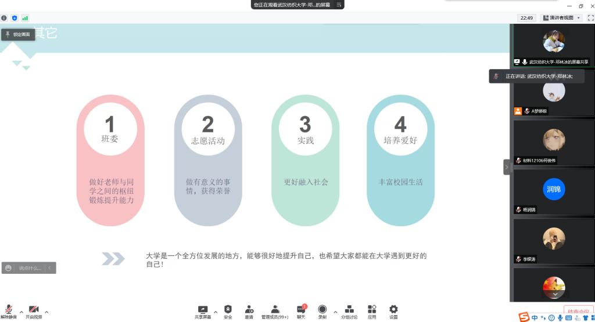The height and width of the screenshot is (322, 595).
Task: Click the meeting info icon at top-left
Action: point(5,18)
